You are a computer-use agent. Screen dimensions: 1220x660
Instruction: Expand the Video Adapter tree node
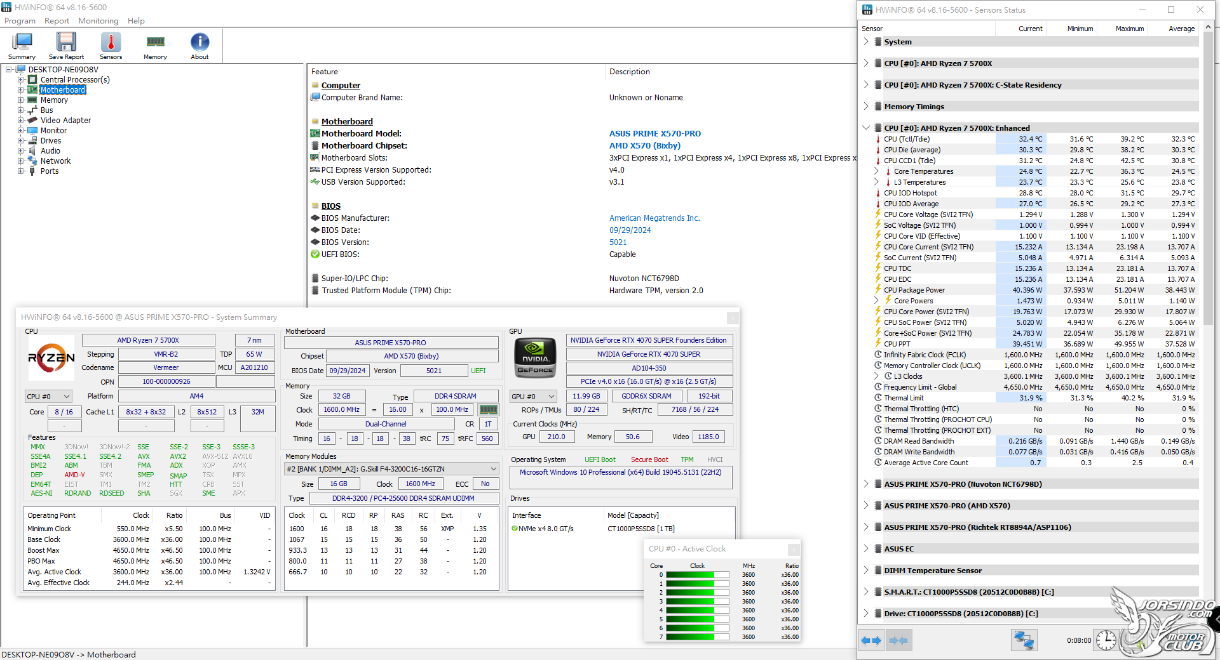(20, 121)
